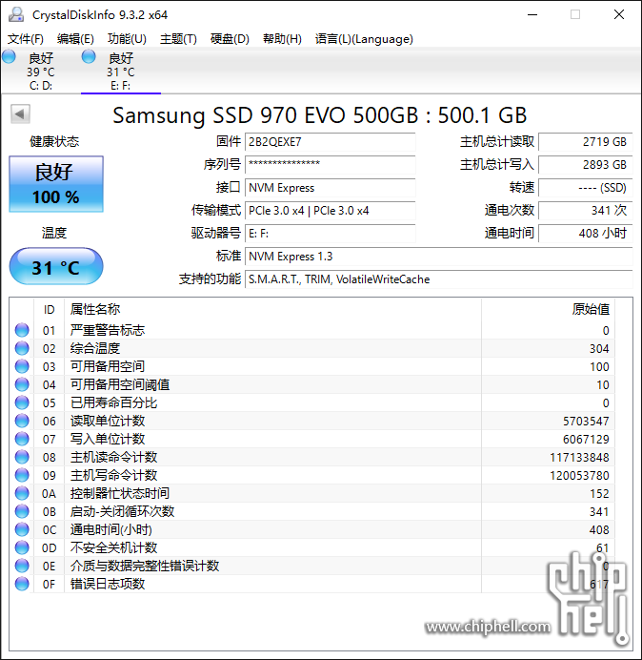
Task: Select attribute name 已用寿命百分比
Action: 113,402
